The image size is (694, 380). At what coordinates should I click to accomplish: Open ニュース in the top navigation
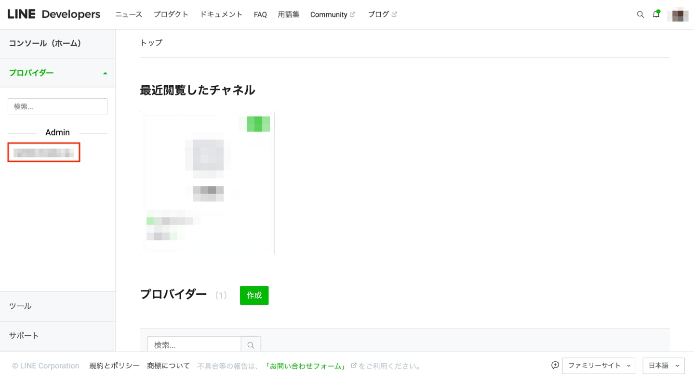click(x=129, y=14)
